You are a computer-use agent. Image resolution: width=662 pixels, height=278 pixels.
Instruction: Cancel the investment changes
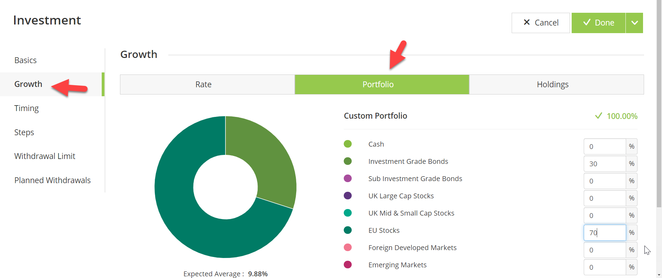(x=541, y=23)
